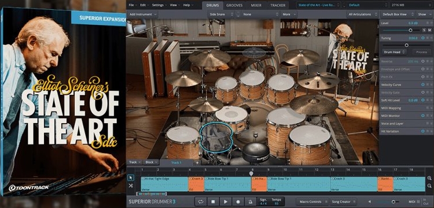Click the hi-hat cymbal beside the snare
The image size is (434, 208).
click(x=206, y=105)
